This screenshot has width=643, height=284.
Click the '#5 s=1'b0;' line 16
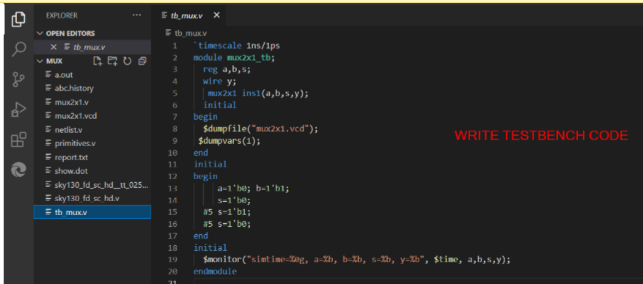tap(227, 224)
